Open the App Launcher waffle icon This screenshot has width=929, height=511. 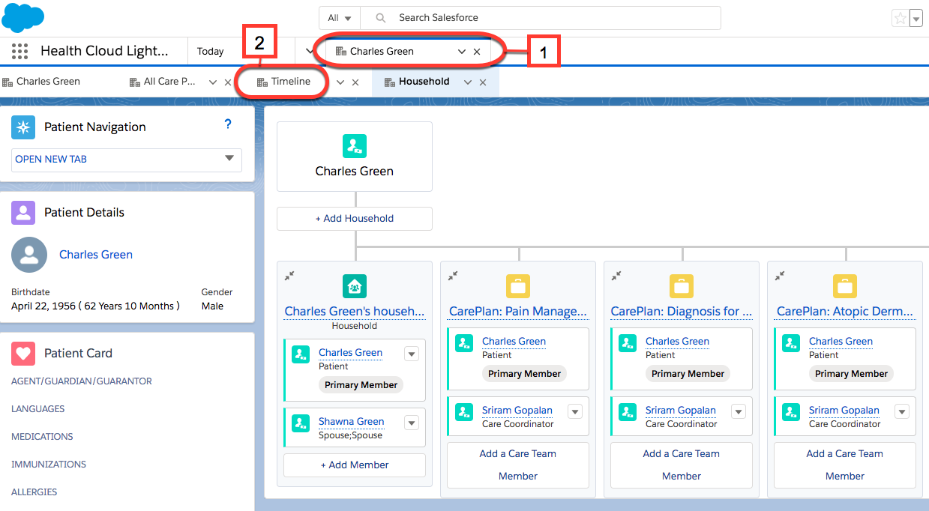point(19,51)
